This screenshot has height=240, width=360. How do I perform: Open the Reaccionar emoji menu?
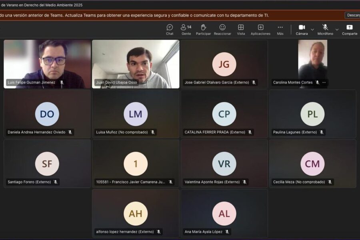click(x=222, y=29)
